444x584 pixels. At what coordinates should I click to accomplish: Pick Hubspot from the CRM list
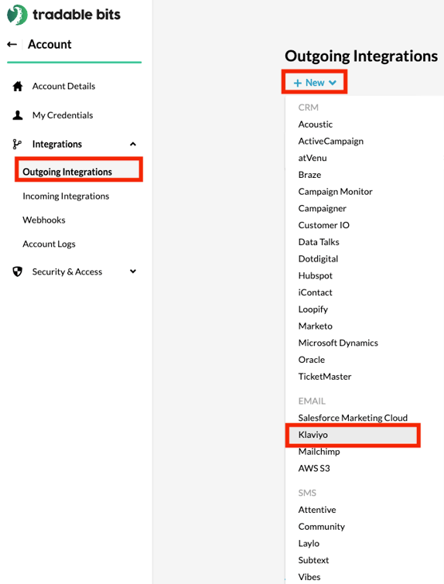click(x=315, y=275)
